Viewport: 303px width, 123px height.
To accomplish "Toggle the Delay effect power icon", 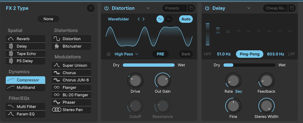I will click(207, 8).
